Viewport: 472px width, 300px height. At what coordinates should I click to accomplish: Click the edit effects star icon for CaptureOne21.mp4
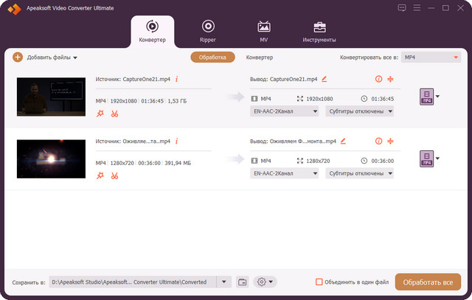click(100, 114)
